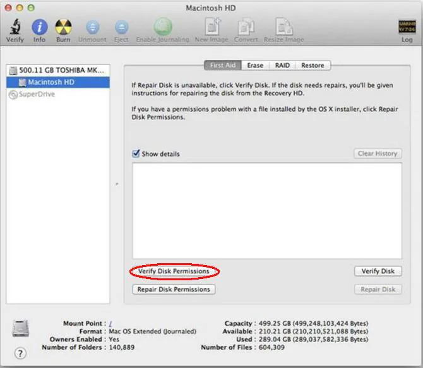Click inside the details log area
423x368 pixels.
point(267,211)
